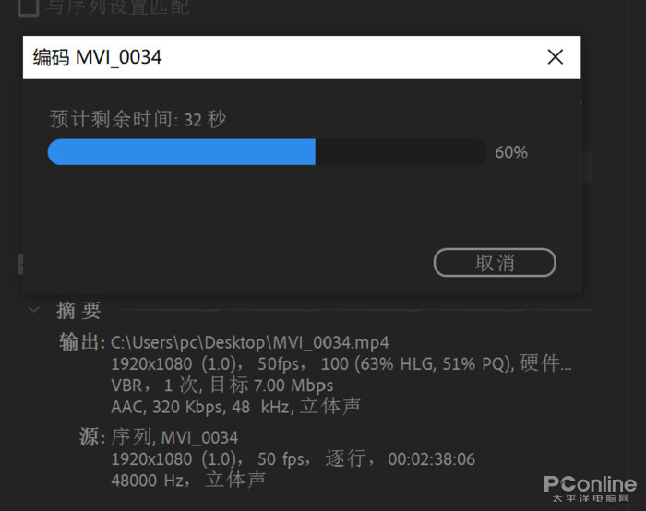Click the VBR 目标 7.00 Mbps line
The image size is (646, 511).
pyautogui.click(x=222, y=386)
